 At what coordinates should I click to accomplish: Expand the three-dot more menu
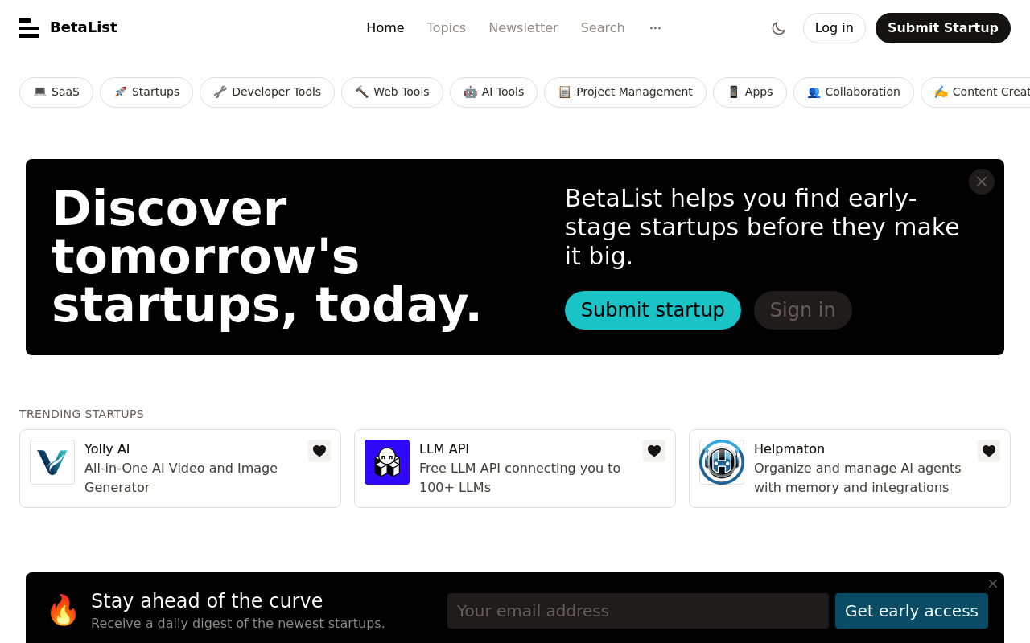[x=655, y=28]
